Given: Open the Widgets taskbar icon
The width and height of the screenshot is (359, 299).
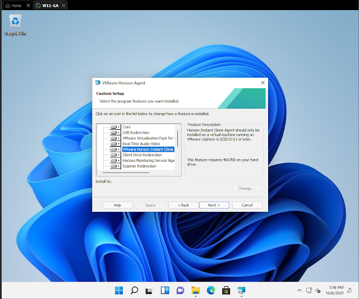Looking at the screenshot, I should click(x=165, y=291).
